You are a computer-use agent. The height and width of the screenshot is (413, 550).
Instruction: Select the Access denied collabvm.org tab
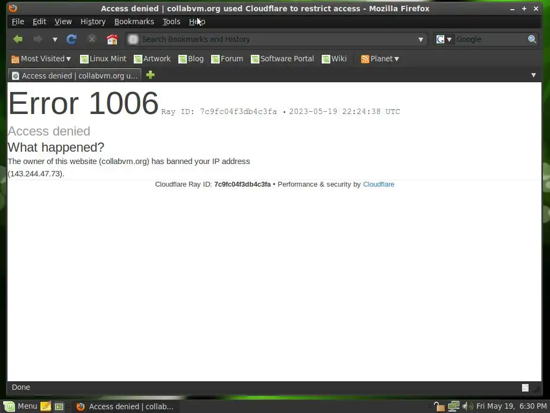click(x=74, y=75)
